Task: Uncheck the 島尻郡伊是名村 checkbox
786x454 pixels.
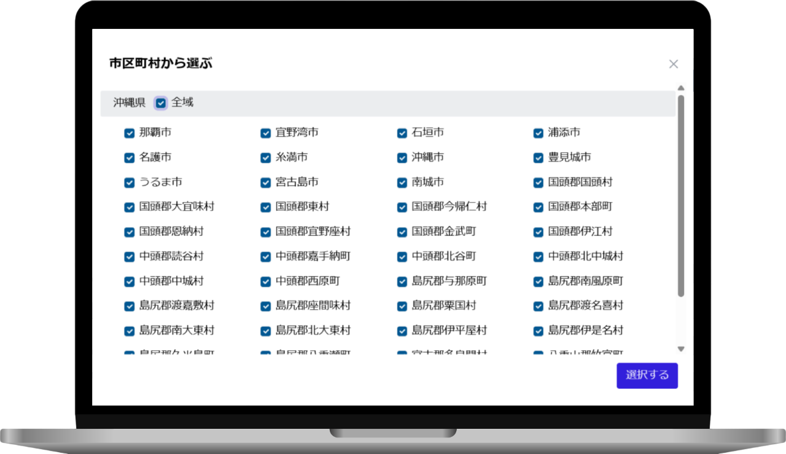Action: point(539,331)
